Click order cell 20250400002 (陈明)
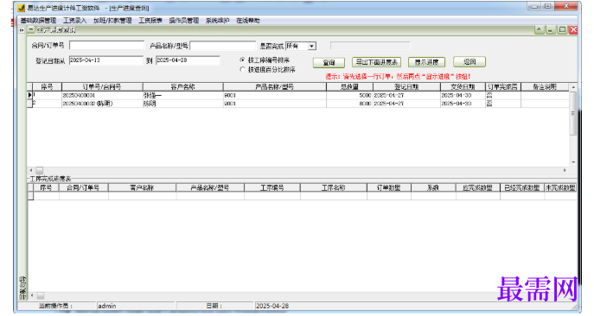The image size is (594, 316). [x=102, y=104]
